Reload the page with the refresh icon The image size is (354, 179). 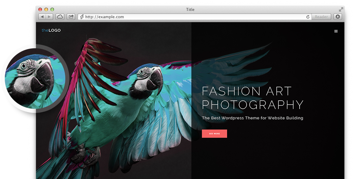[308, 17]
